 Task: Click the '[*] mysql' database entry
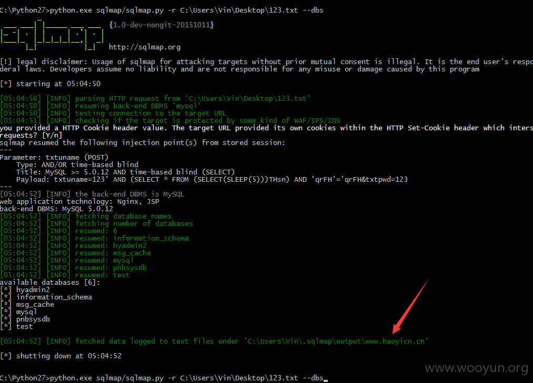(18, 312)
